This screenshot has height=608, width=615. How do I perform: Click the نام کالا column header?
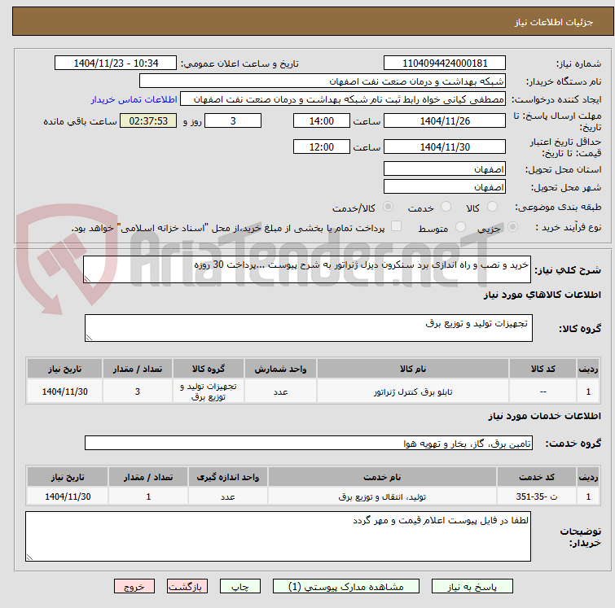pos(413,369)
